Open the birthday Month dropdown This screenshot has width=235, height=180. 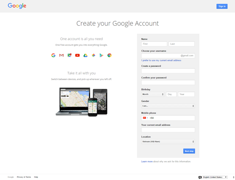153,94
